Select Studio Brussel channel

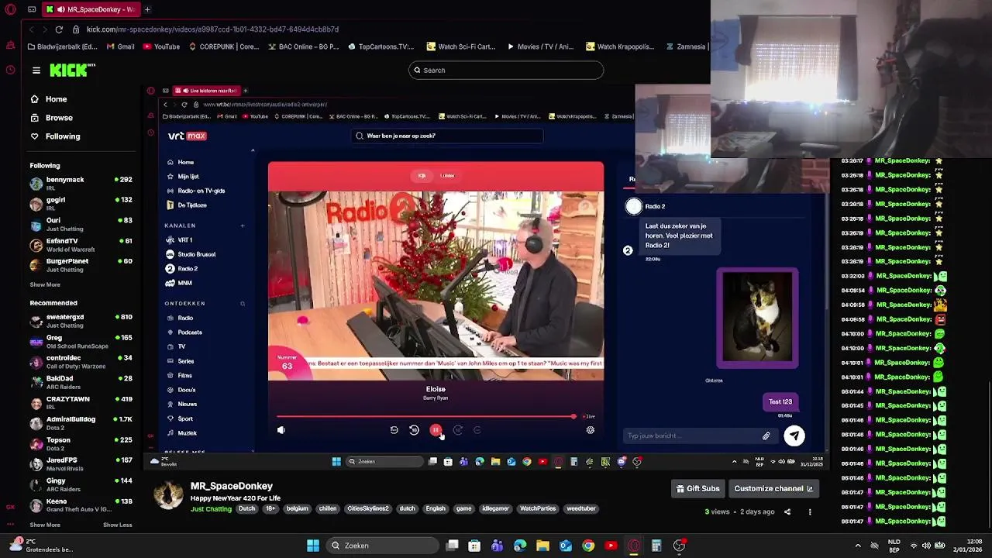(x=191, y=254)
